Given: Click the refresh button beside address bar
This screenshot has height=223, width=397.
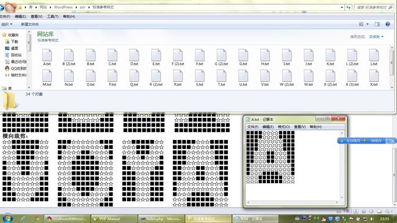Looking at the screenshot, I should tap(349, 7).
